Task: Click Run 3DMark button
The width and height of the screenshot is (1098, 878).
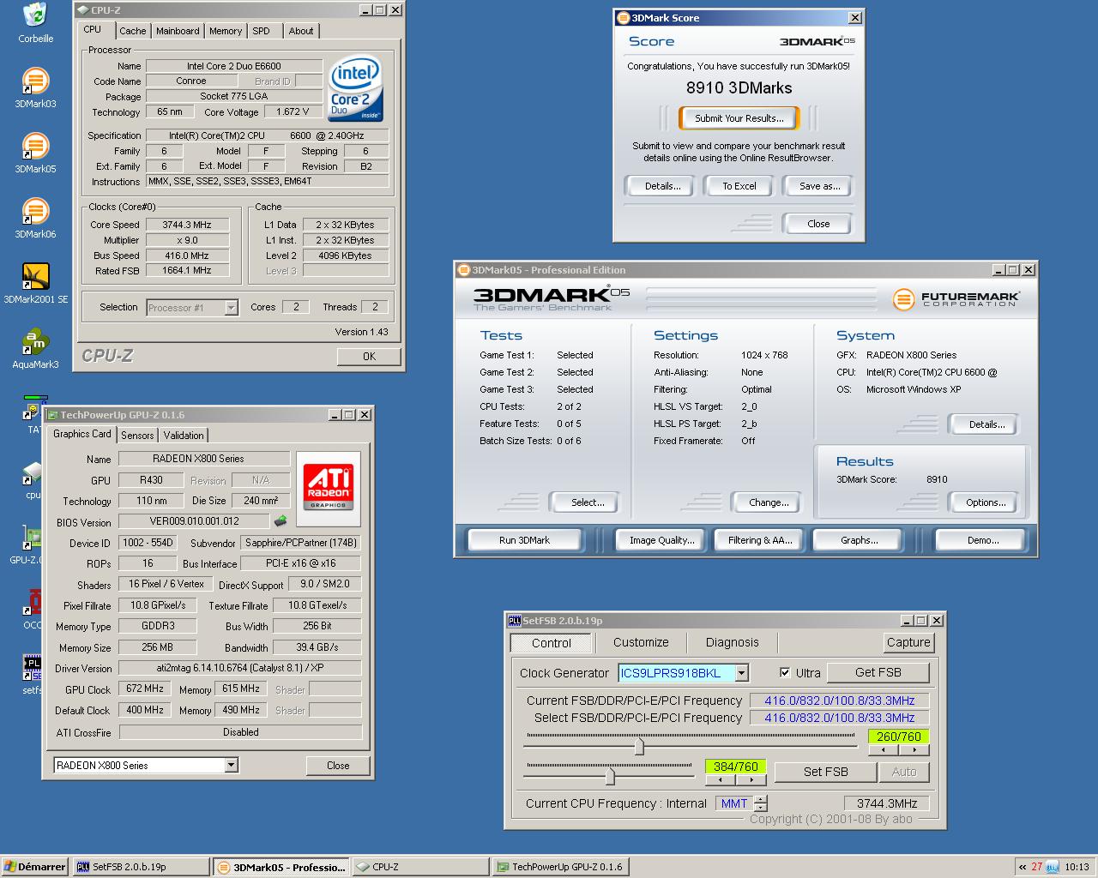Action: tap(525, 540)
